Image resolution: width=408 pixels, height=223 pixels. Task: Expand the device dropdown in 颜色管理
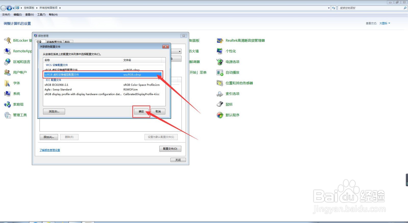pos(180,51)
